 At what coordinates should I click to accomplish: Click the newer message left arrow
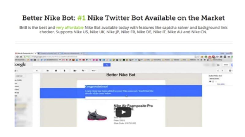point(218,71)
